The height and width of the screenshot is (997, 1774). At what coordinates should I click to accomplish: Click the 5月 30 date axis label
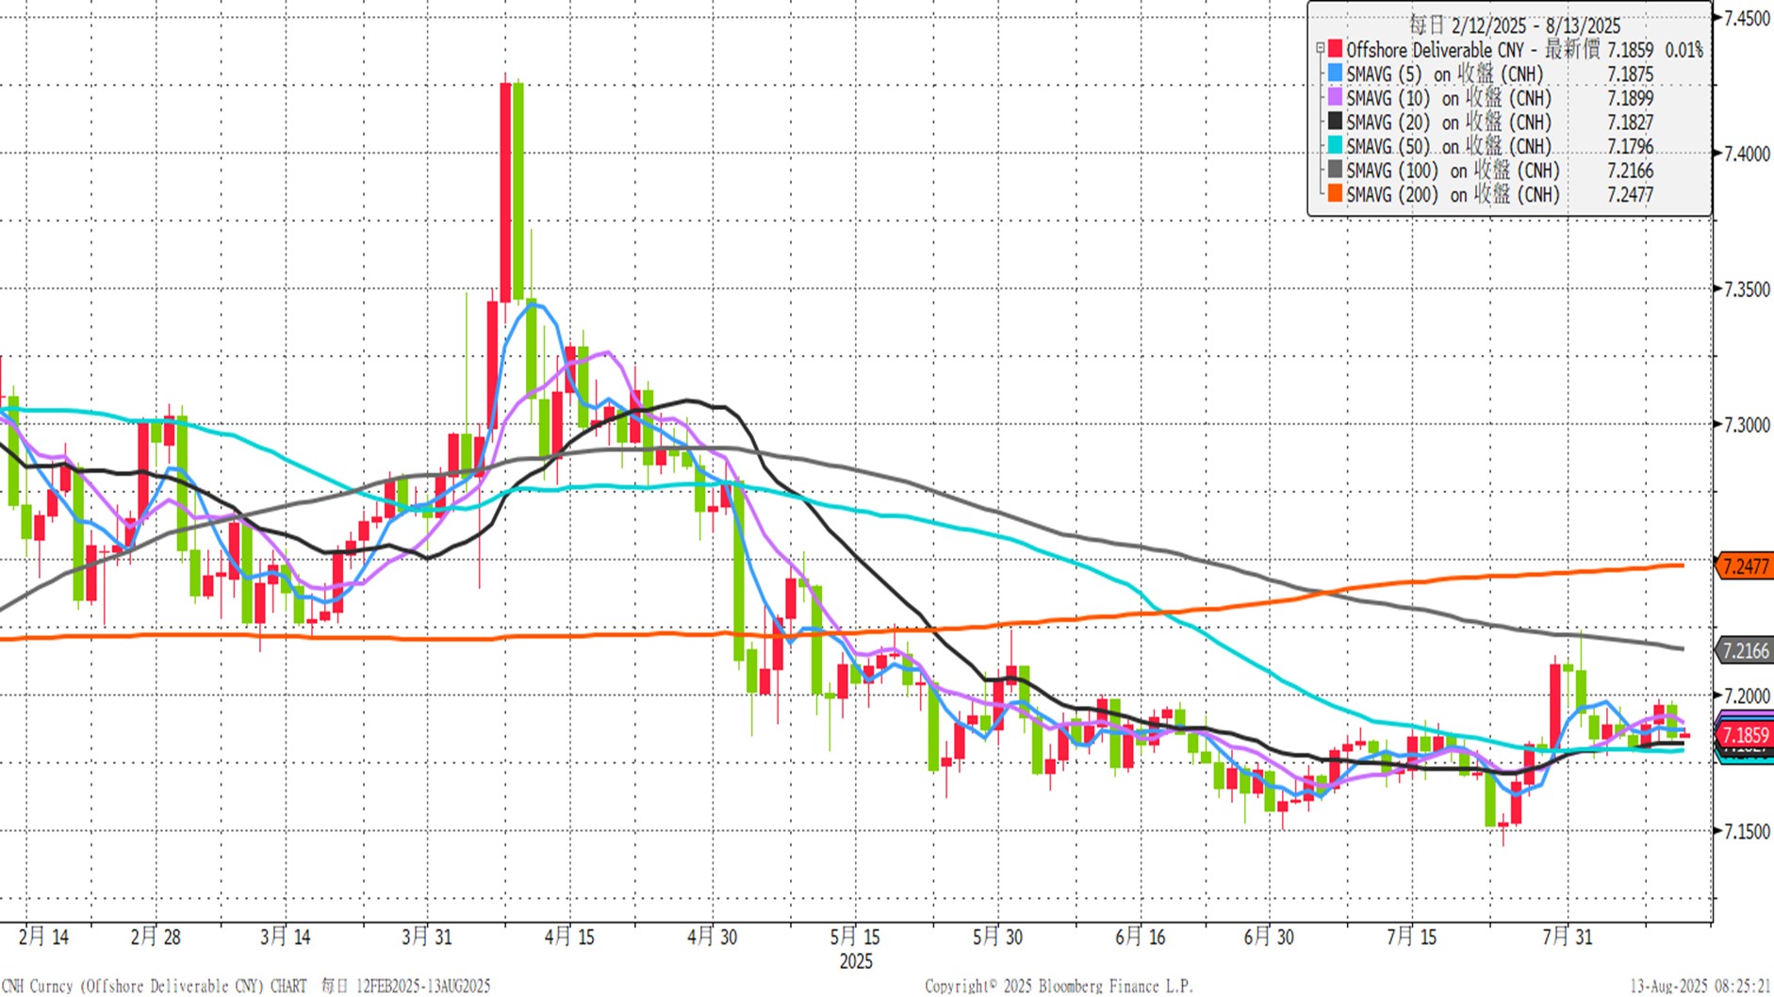[x=997, y=937]
